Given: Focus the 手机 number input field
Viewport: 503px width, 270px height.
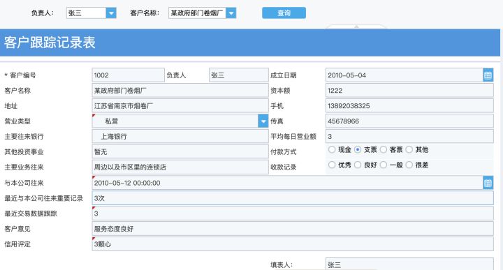Looking at the screenshot, I should coord(409,105).
